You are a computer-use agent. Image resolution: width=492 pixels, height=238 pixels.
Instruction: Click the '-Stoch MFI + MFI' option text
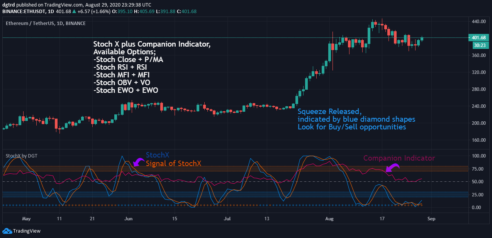121,75
